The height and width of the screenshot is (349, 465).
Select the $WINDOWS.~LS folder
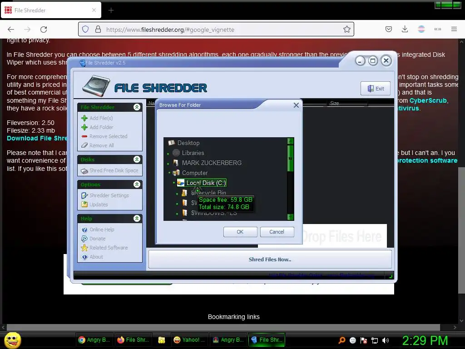pyautogui.click(x=214, y=213)
